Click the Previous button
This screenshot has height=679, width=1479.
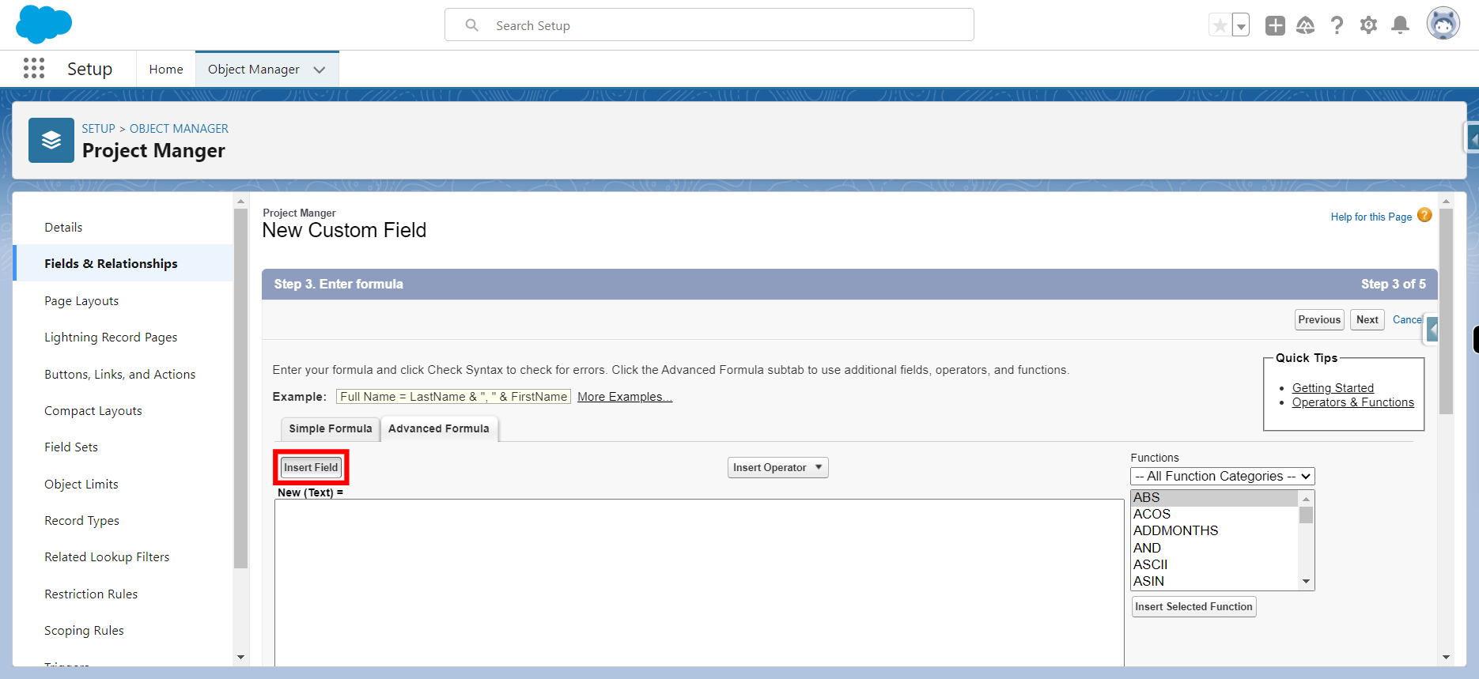coord(1319,319)
